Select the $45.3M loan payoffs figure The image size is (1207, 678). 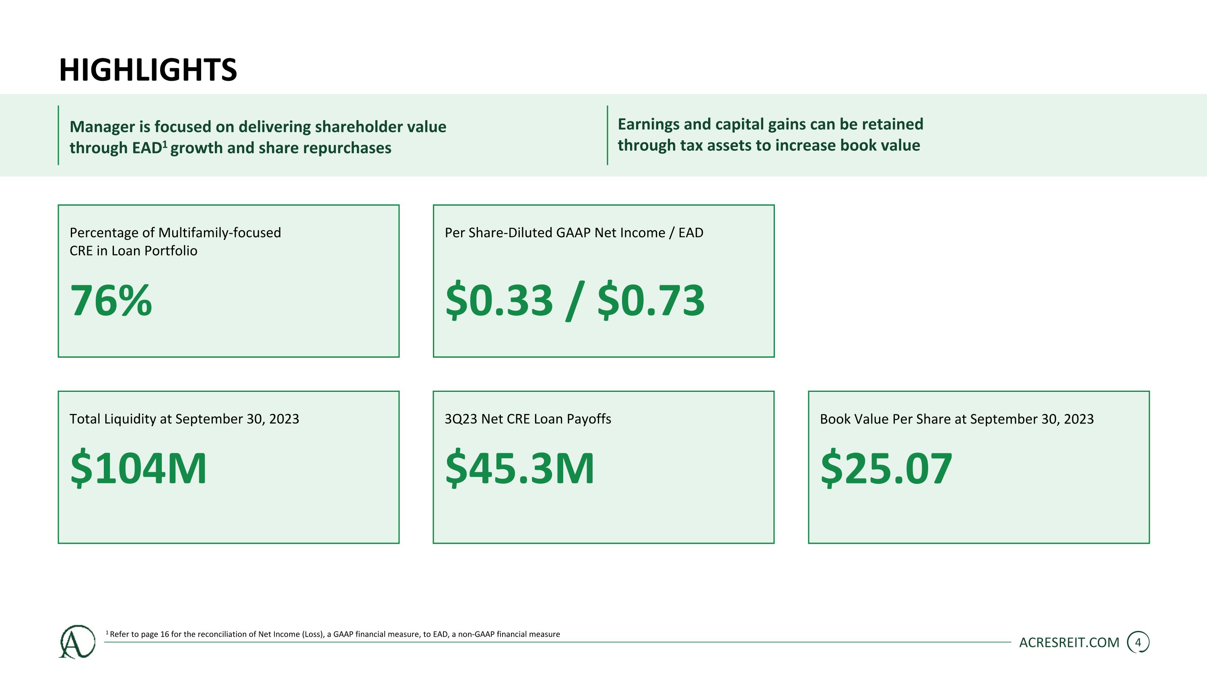(x=520, y=468)
